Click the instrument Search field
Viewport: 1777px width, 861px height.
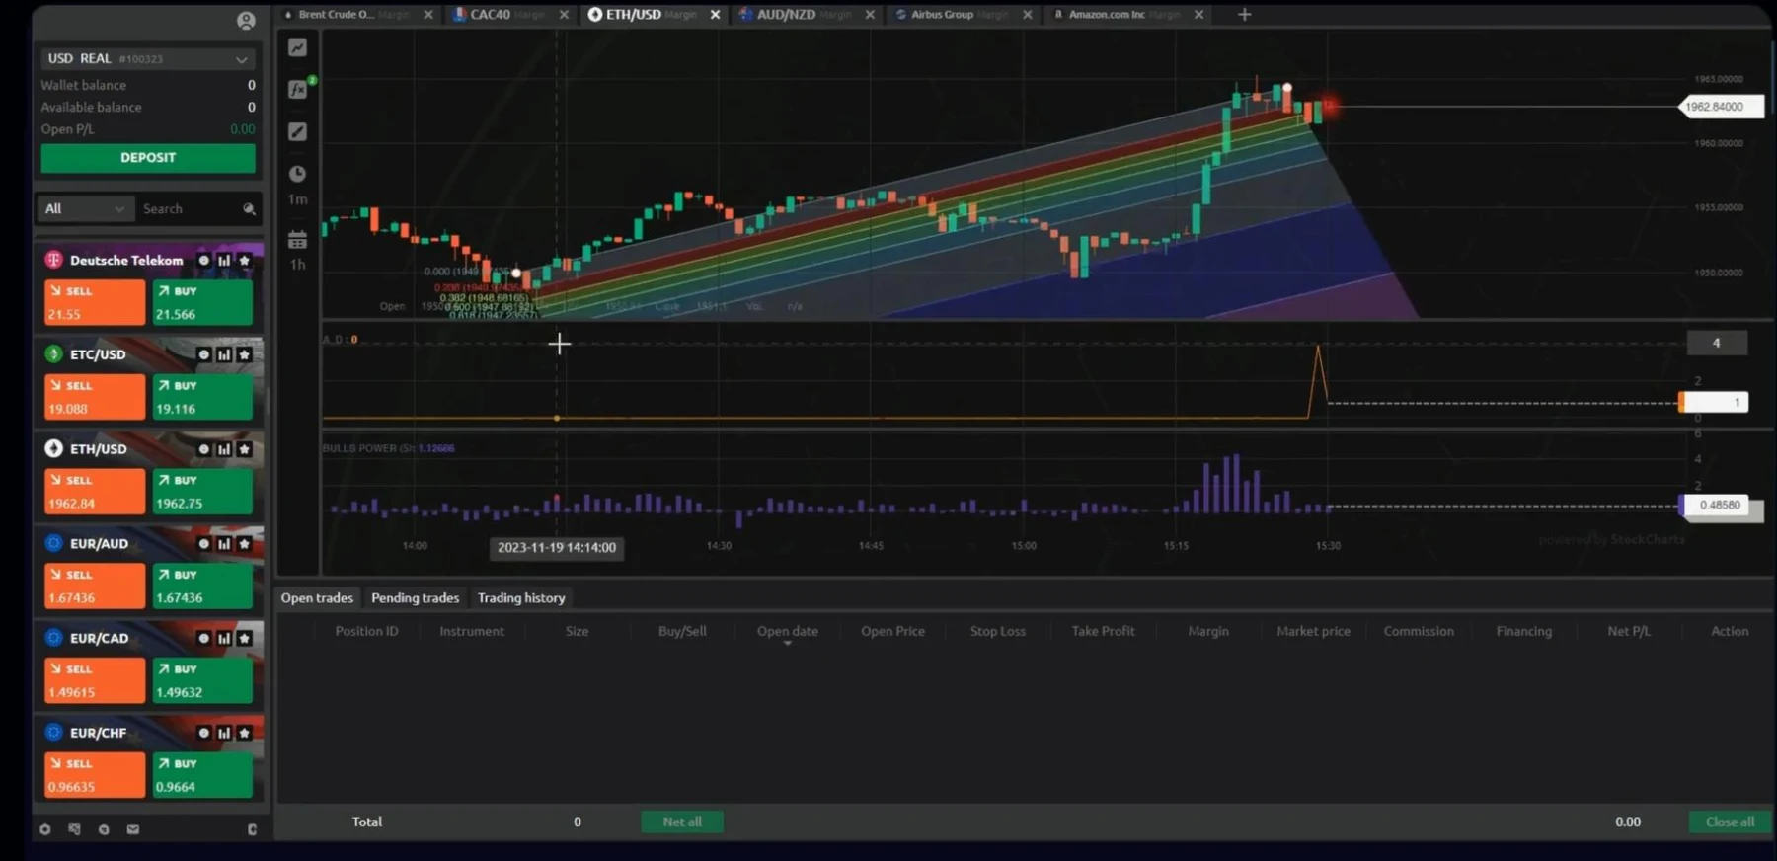(191, 209)
